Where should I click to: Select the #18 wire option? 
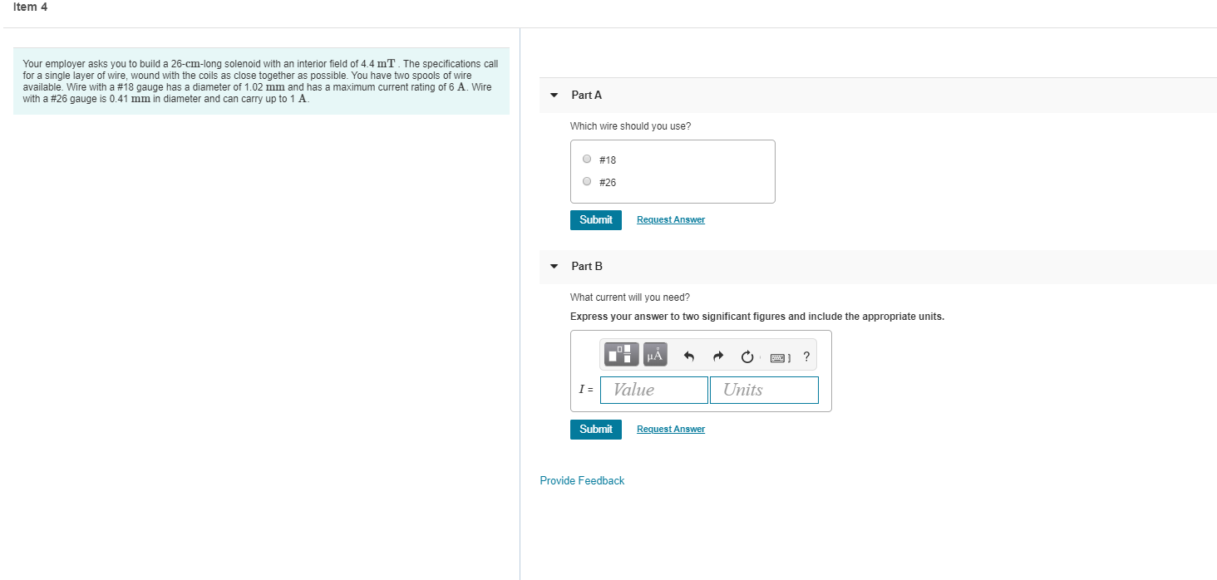click(x=586, y=159)
